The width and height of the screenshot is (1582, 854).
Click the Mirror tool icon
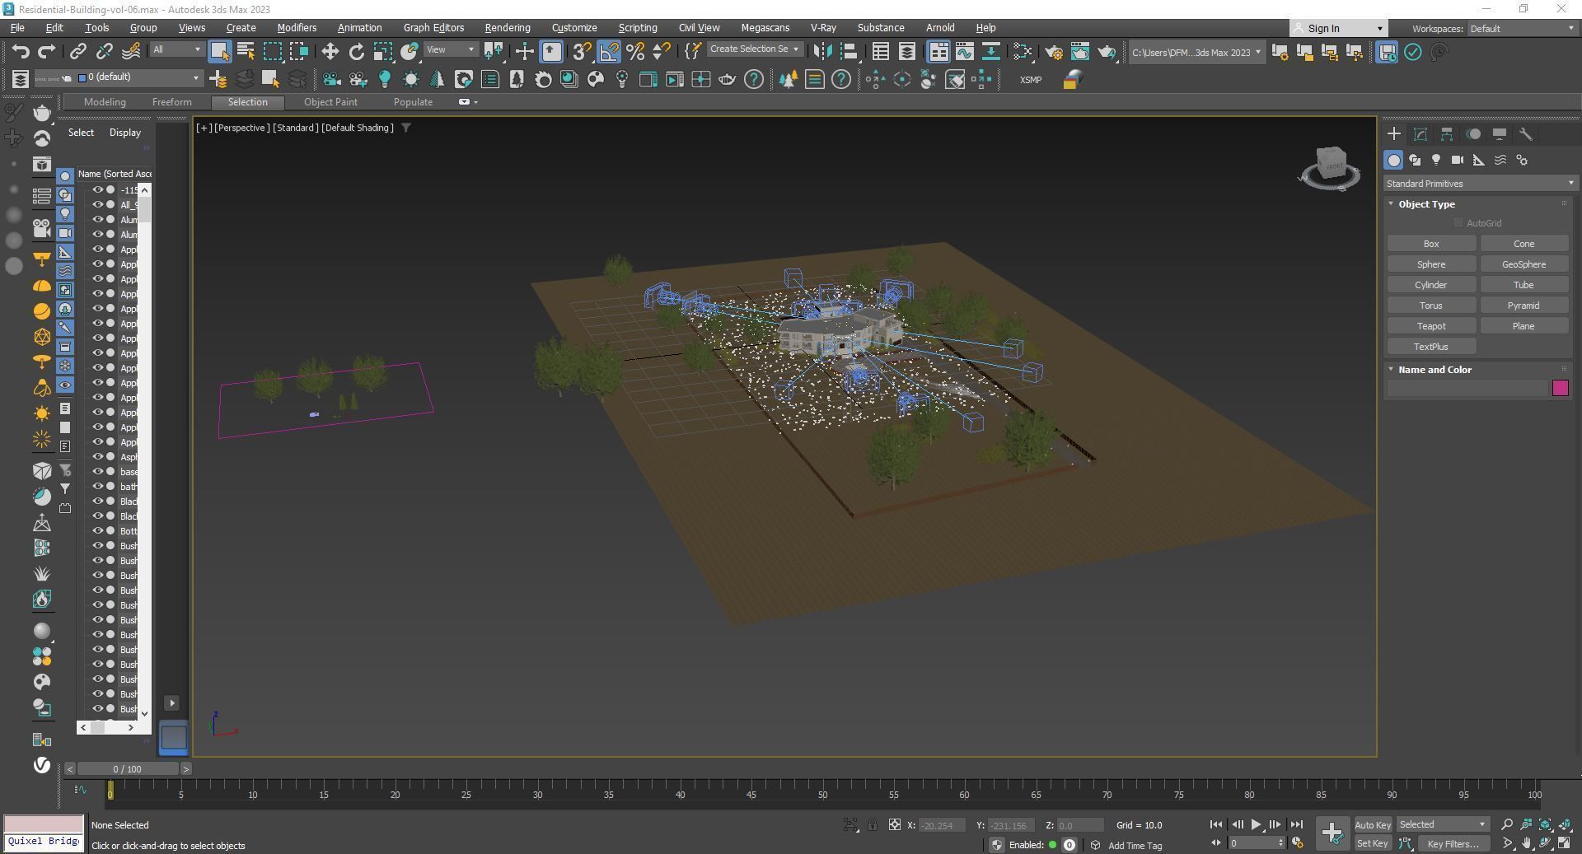pos(821,52)
